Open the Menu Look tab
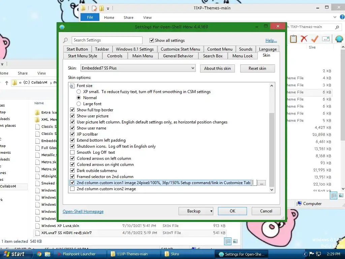The width and height of the screenshot is (345, 259). [243, 56]
